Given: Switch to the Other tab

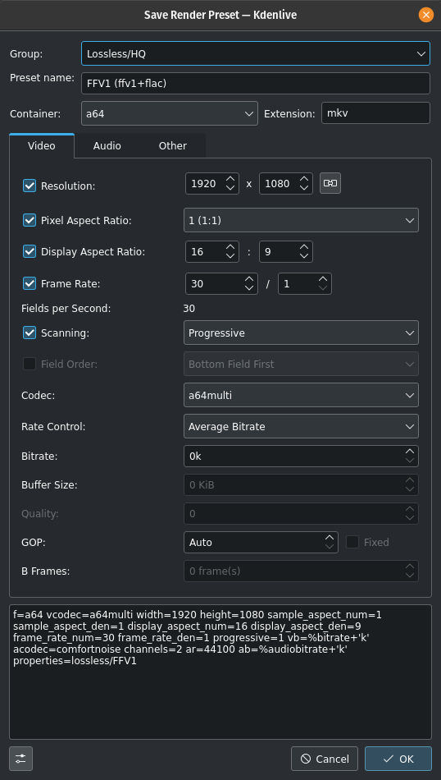Looking at the screenshot, I should point(173,146).
